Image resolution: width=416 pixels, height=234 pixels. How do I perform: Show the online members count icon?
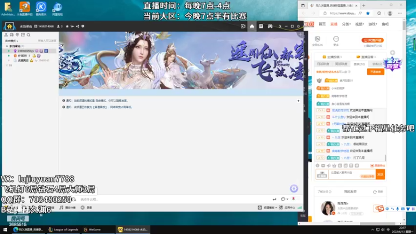click(x=58, y=27)
